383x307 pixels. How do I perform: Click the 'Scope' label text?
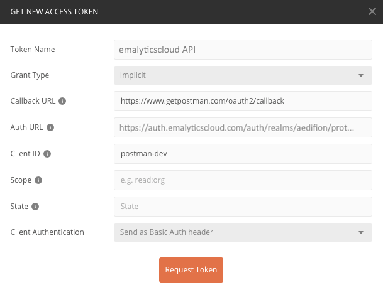click(21, 180)
